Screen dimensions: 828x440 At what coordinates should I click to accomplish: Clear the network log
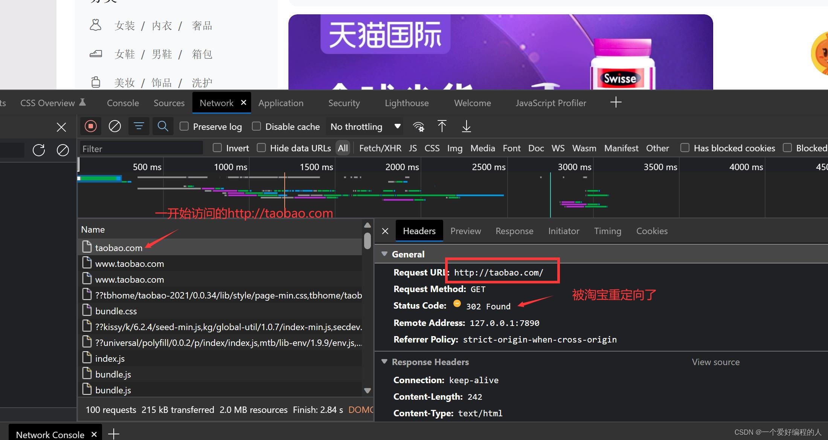tap(114, 126)
